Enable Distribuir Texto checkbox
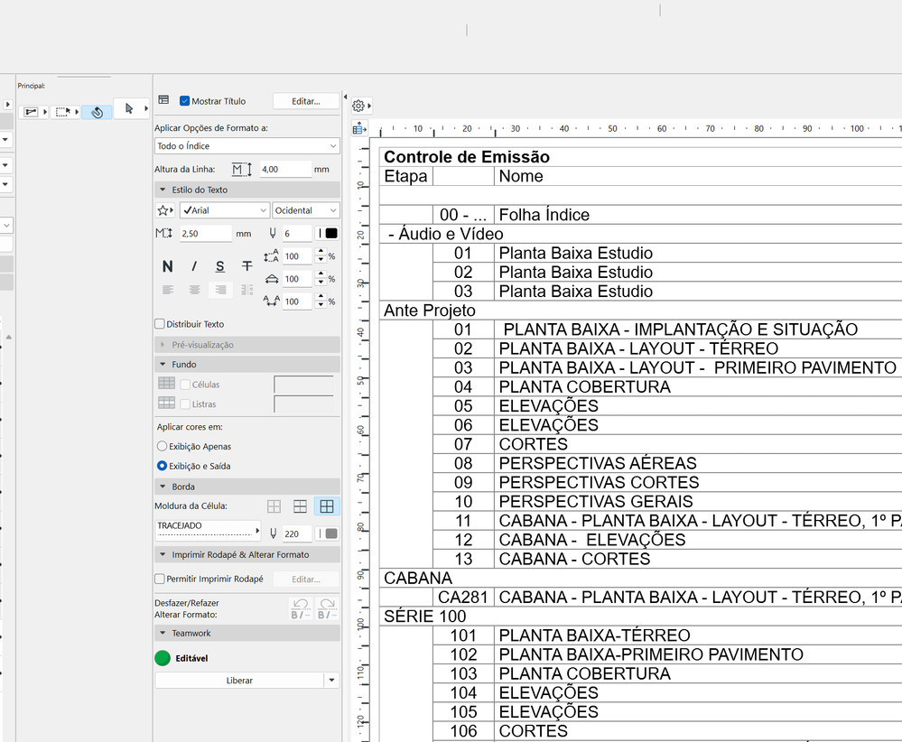 [160, 324]
